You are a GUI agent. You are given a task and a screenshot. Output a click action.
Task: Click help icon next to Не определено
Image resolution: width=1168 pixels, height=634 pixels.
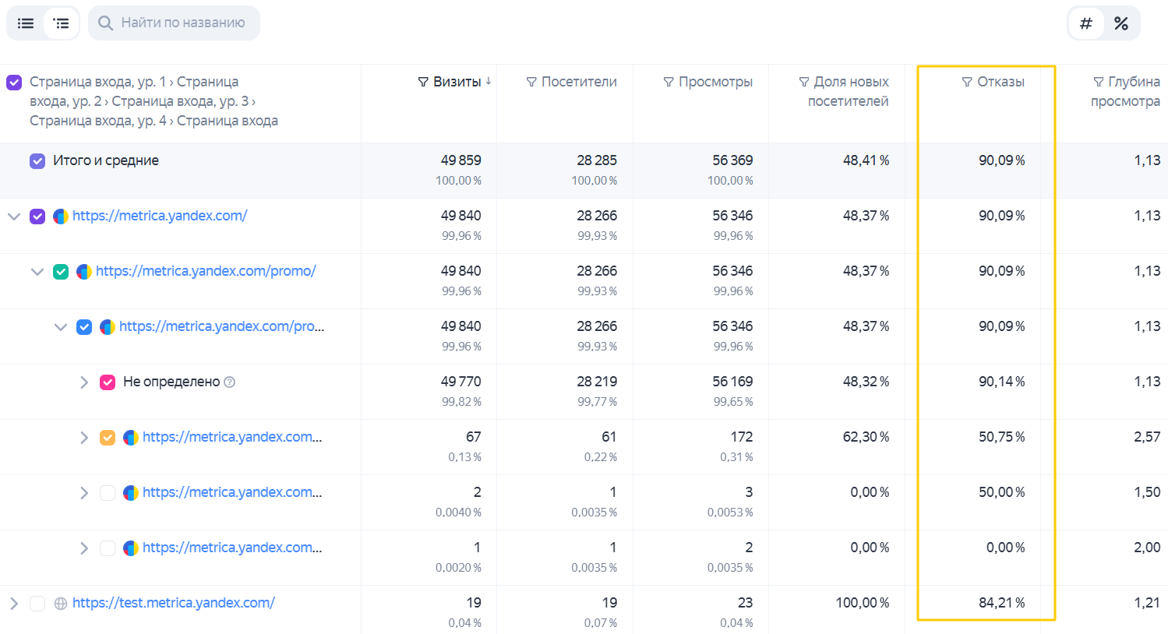[x=230, y=382]
